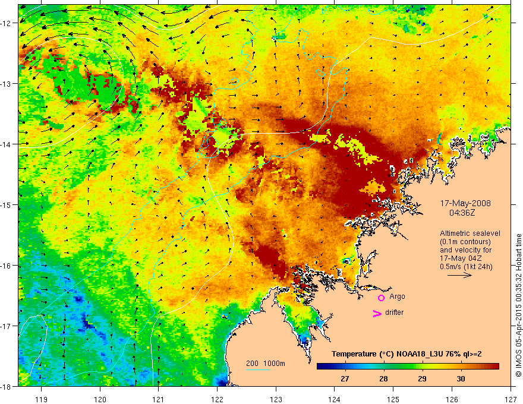This screenshot has height=404, width=523.
Task: Click longitude axis label 121
Action: click(159, 399)
